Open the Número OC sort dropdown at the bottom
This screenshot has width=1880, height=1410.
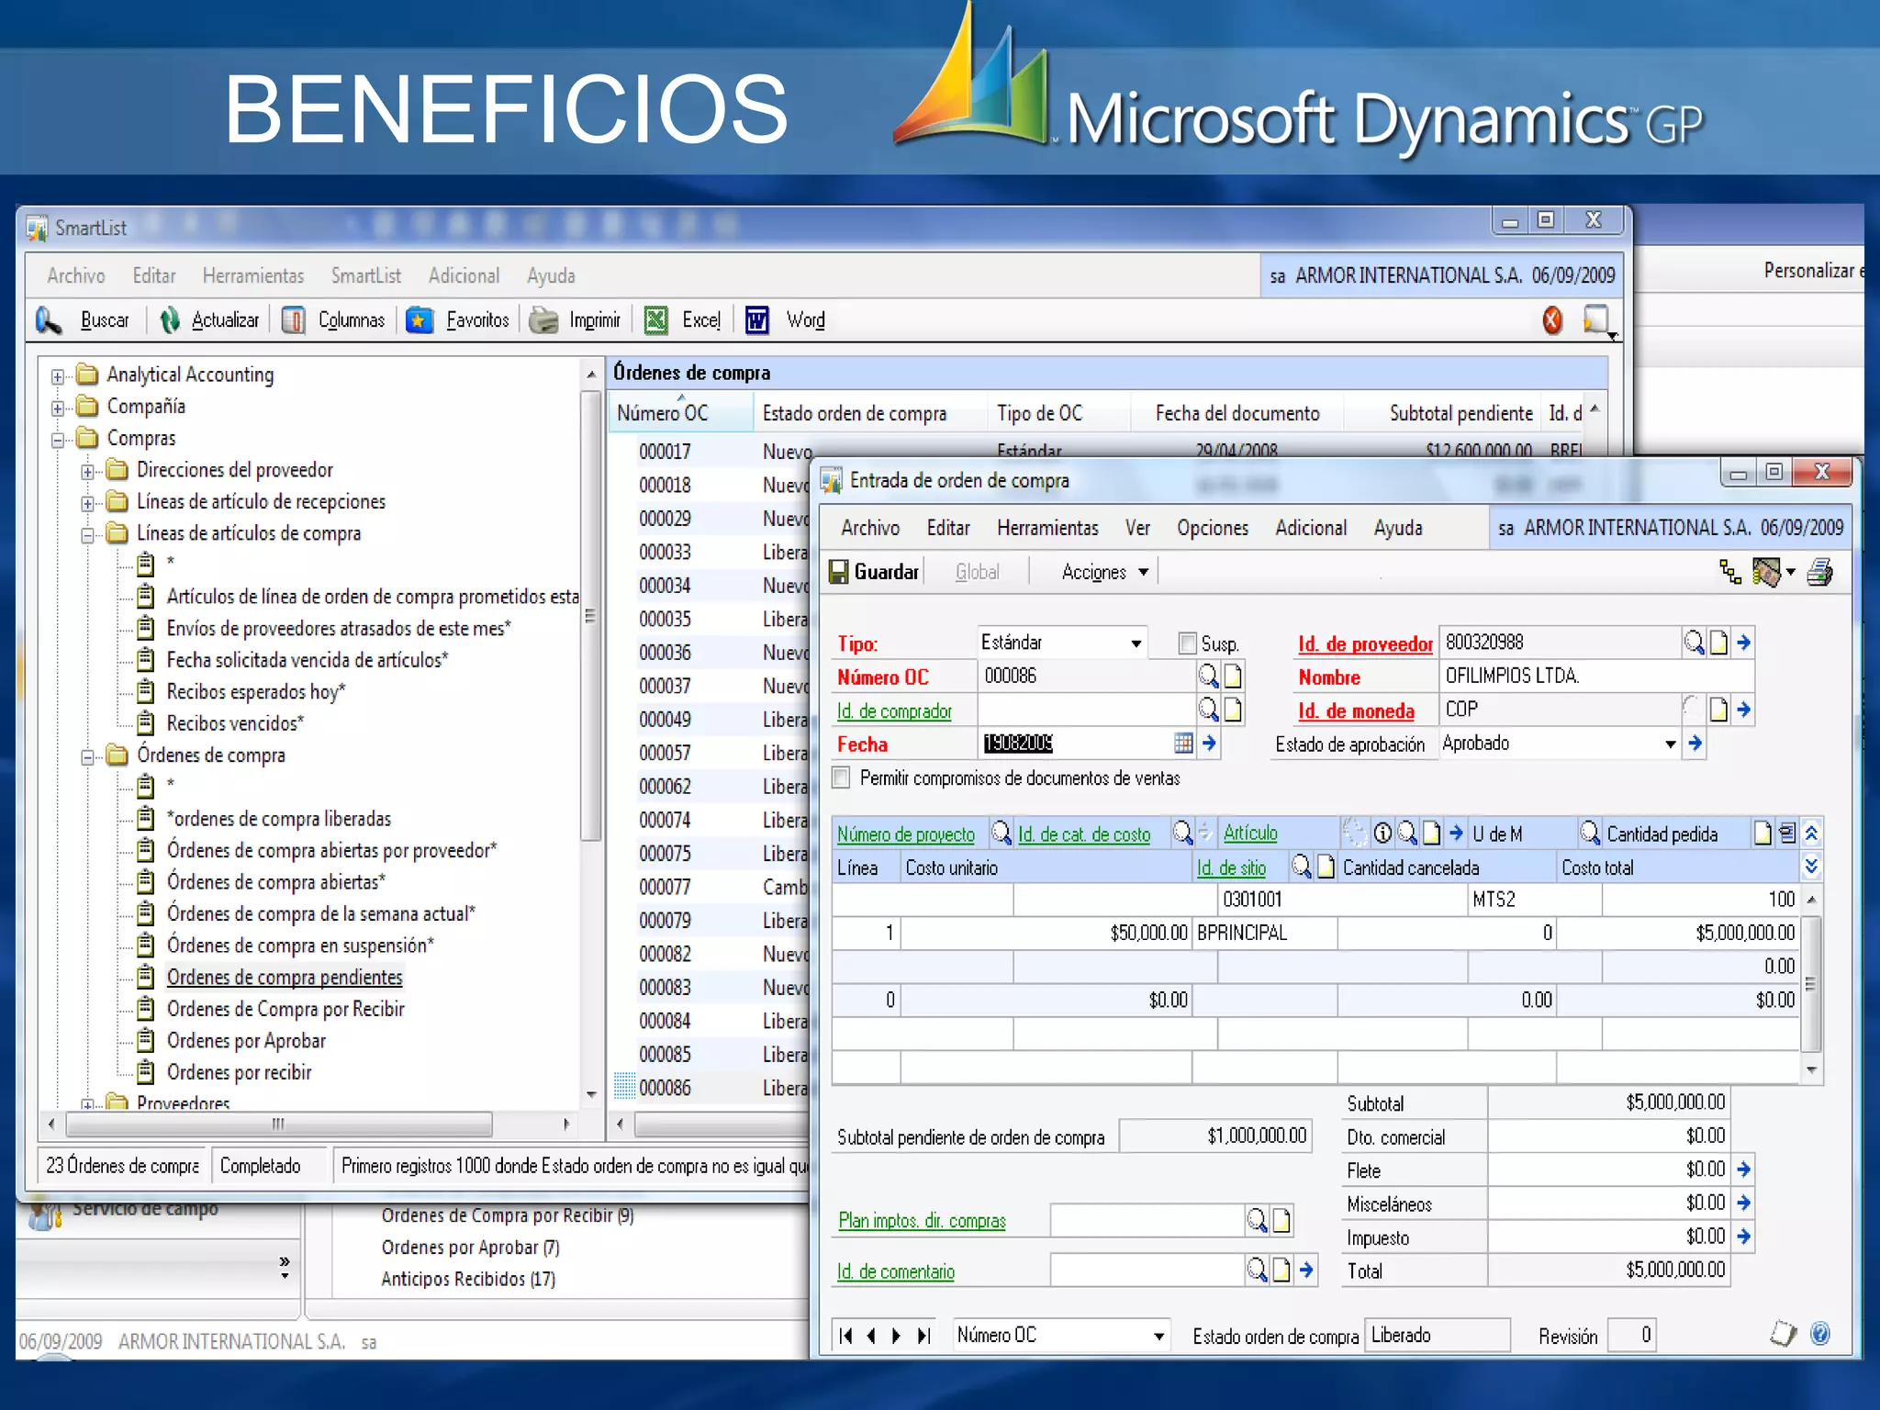pos(1159,1336)
